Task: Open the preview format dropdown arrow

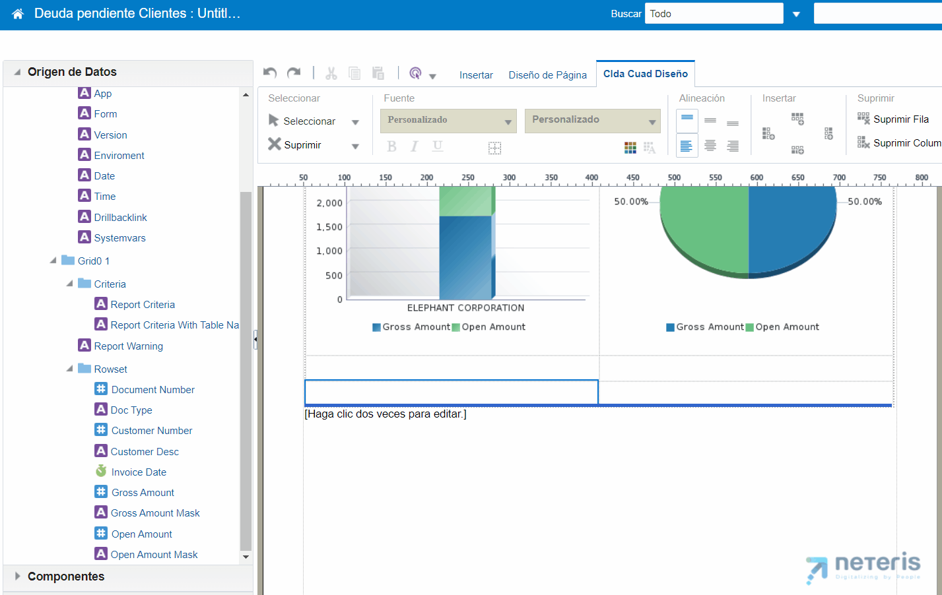Action: (432, 77)
